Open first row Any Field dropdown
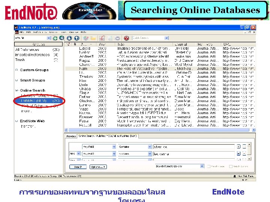 114,147
